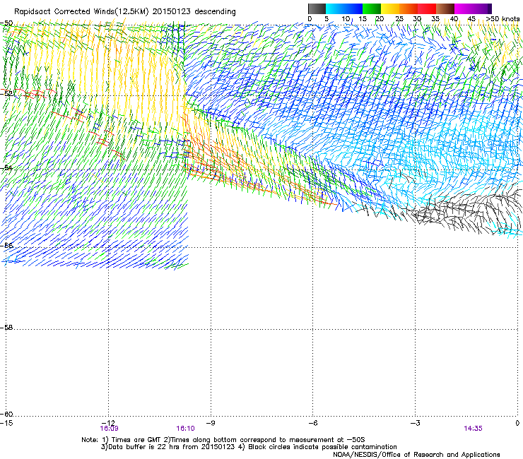Click the gray 0-5 knots color swatch
The width and height of the screenshot is (523, 459).
click(317, 8)
